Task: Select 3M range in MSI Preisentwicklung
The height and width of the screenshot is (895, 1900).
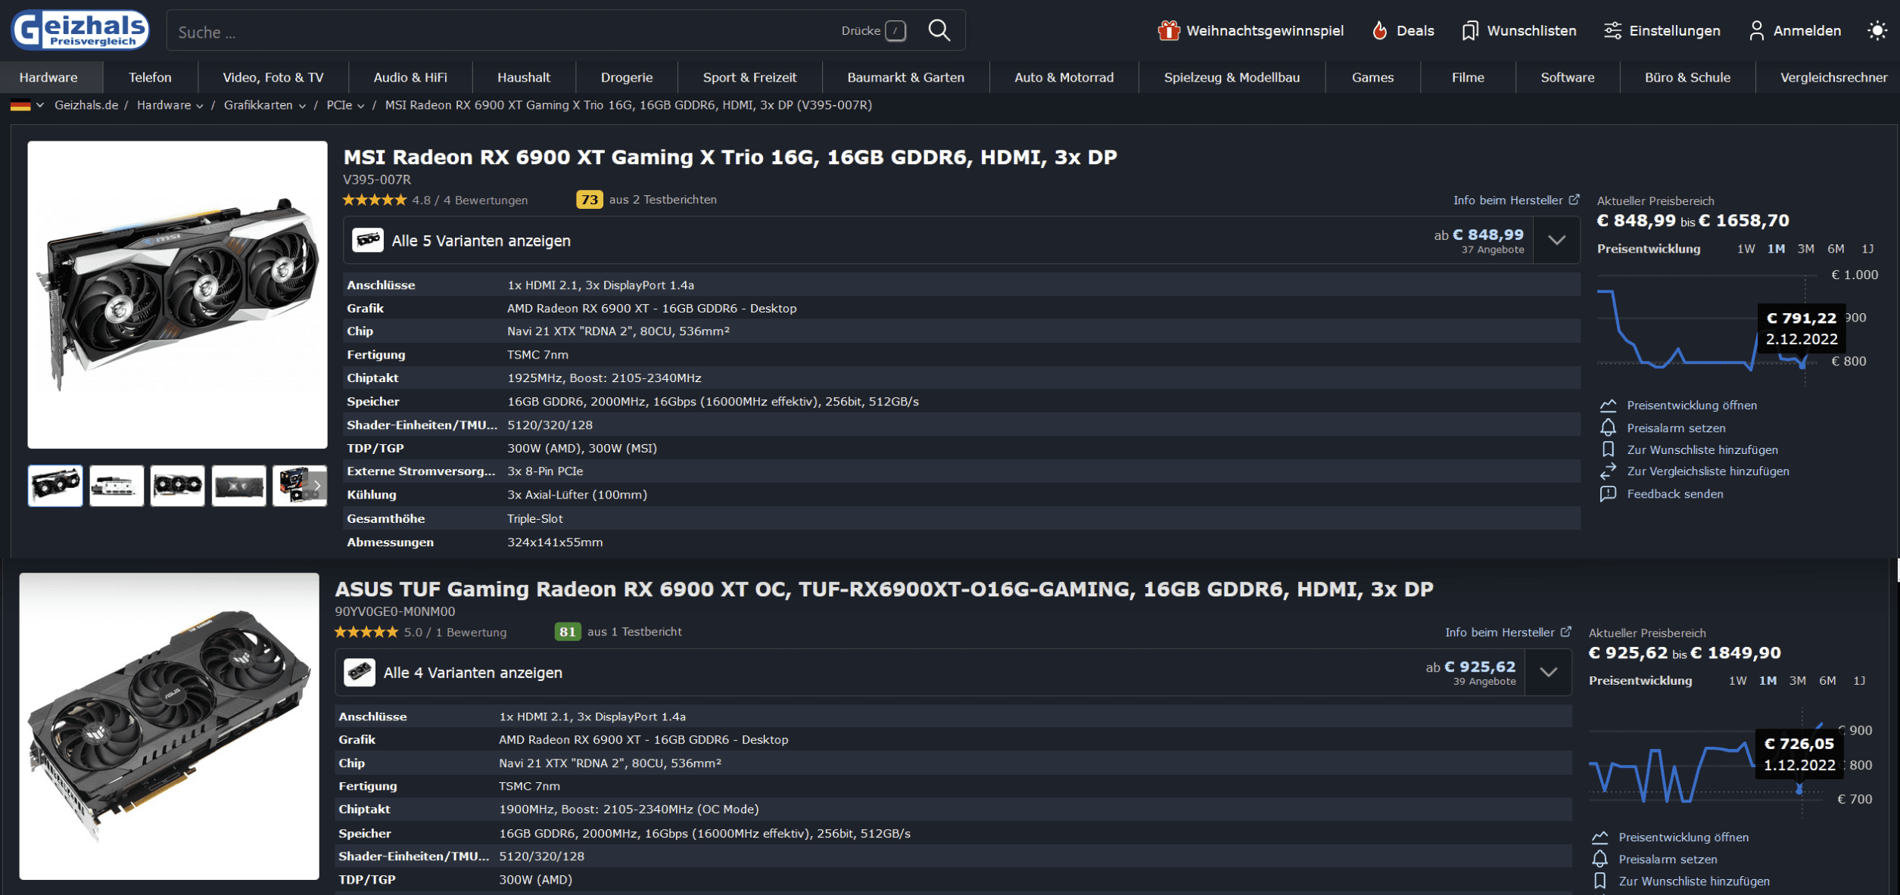Action: [1805, 248]
